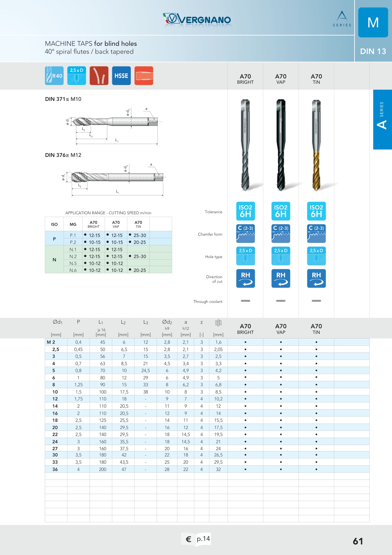Click the P.1 row A70 TiN 25-30 speed
Viewport: 392px width, 555px height.
tap(138, 235)
